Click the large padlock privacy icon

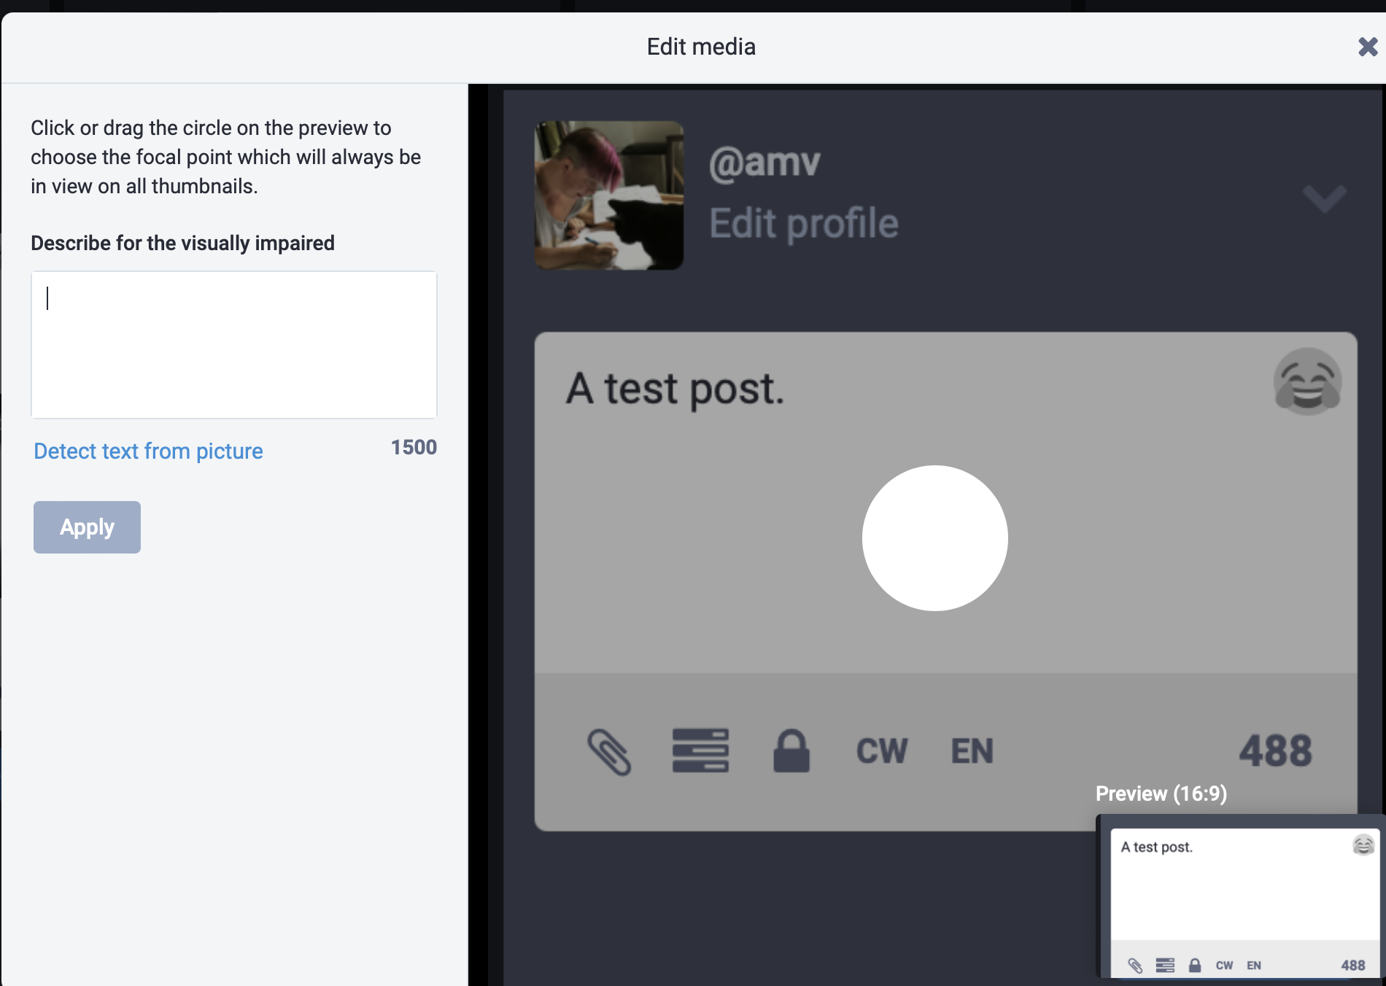pyautogui.click(x=791, y=750)
